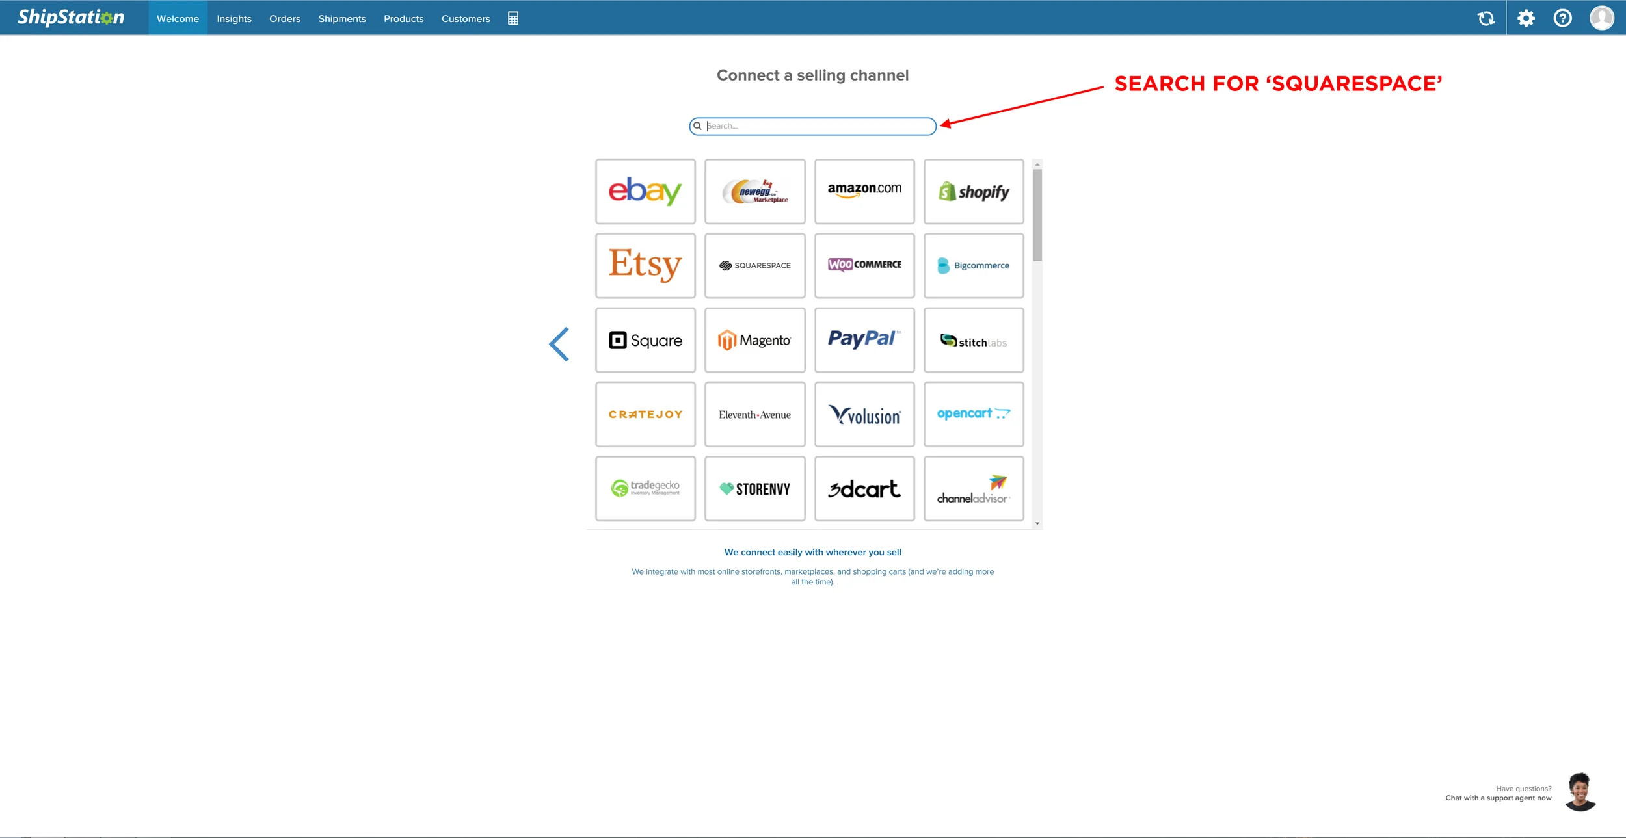
Task: Select the amazon.com channel tile
Action: pyautogui.click(x=864, y=191)
